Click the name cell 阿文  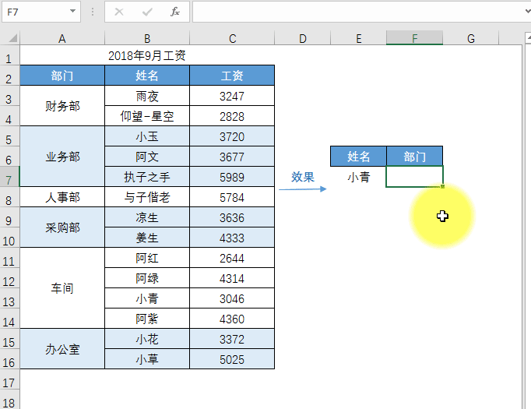147,157
